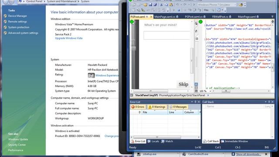Collapse the Height=573 XAML outlining node

205,39
